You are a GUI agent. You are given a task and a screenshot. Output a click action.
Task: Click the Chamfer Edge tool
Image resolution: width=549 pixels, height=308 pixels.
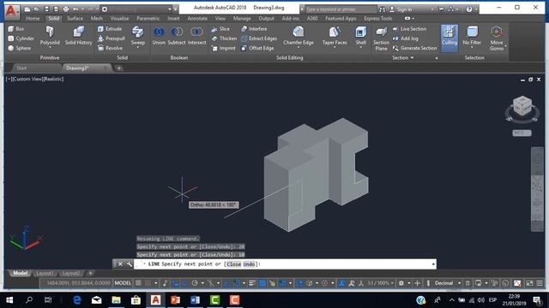299,36
